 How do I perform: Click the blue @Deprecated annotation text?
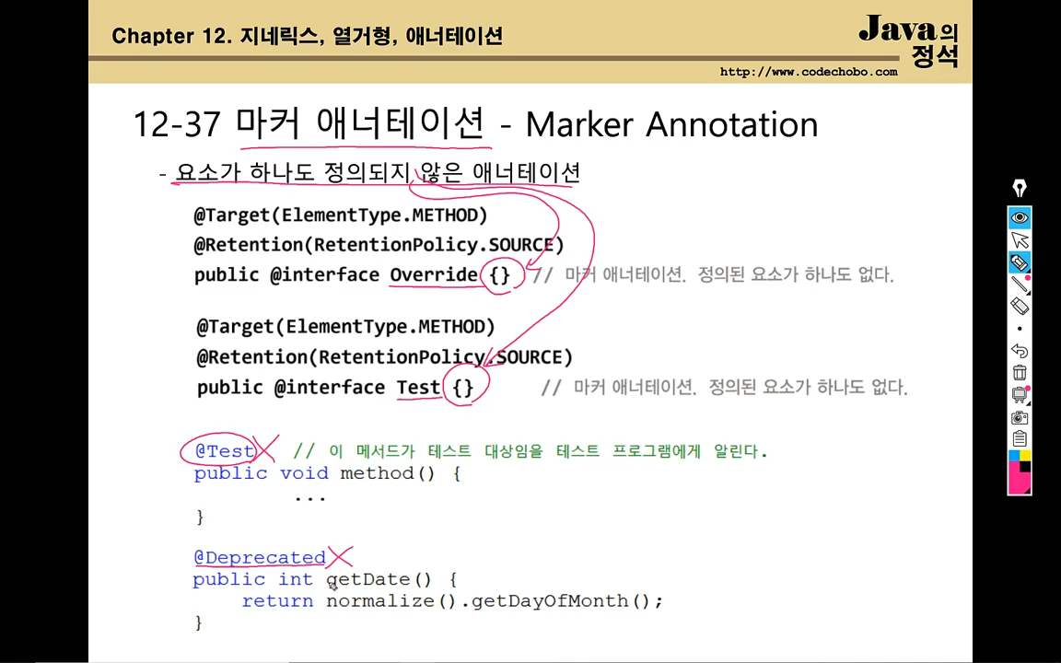260,557
